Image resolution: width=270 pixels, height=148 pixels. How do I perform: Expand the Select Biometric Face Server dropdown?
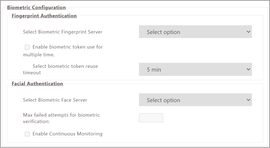point(195,100)
